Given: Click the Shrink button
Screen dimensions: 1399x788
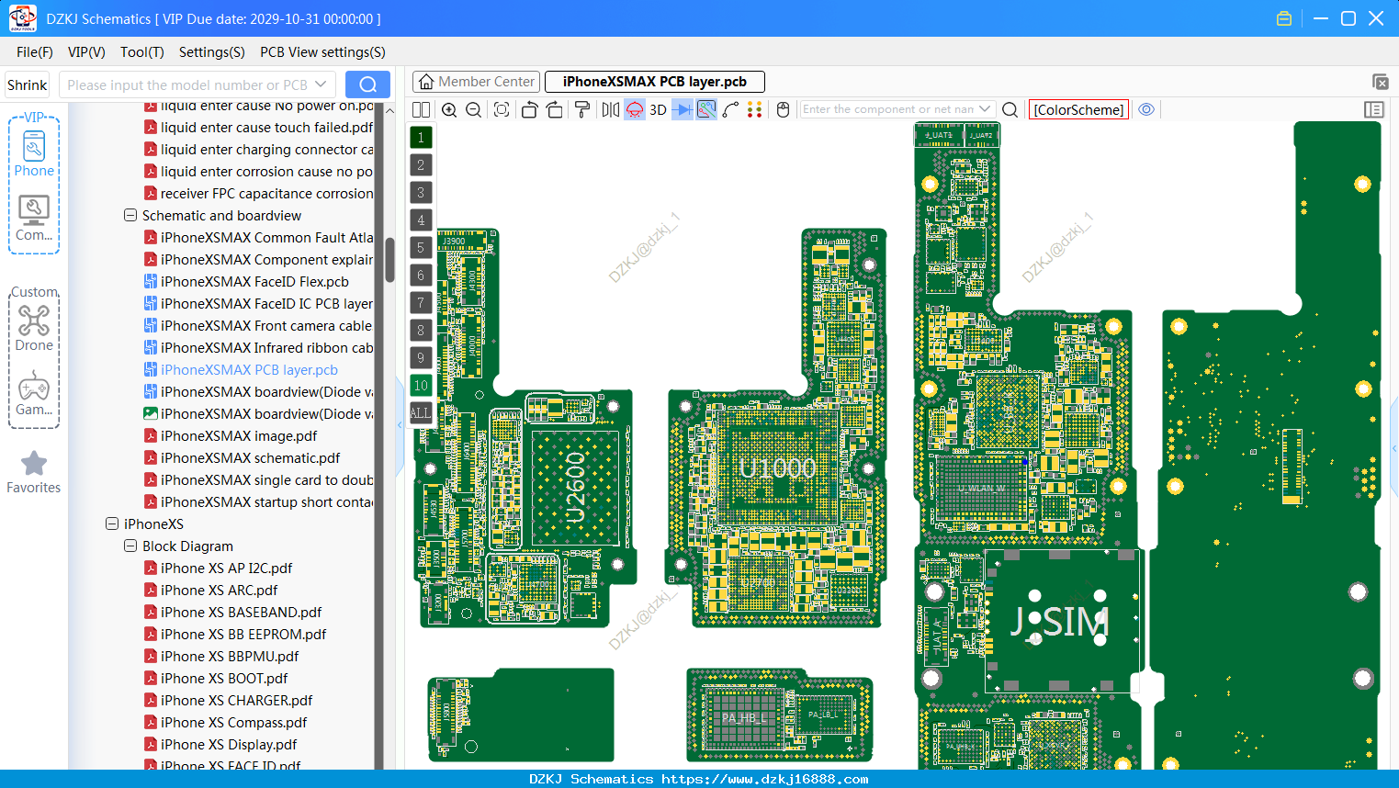Looking at the screenshot, I should 27,84.
